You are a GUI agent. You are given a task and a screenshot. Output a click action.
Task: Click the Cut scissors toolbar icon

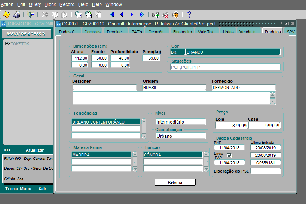pyautogui.click(x=45, y=15)
